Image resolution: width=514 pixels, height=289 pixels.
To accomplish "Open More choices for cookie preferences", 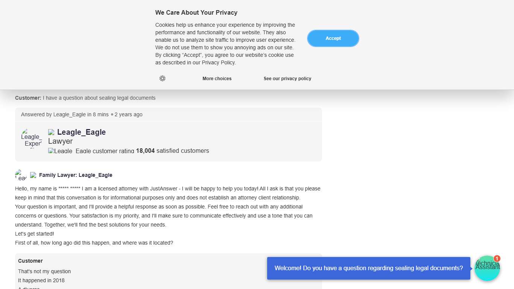I will coord(217,79).
